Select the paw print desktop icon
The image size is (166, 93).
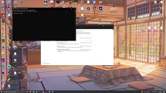(x=82, y=2)
